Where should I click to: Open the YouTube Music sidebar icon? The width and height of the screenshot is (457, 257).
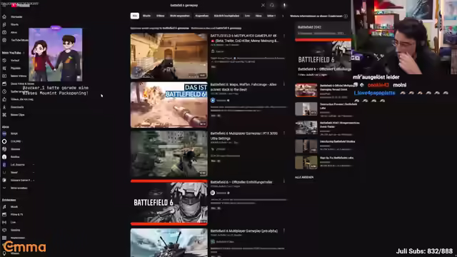pos(4,40)
